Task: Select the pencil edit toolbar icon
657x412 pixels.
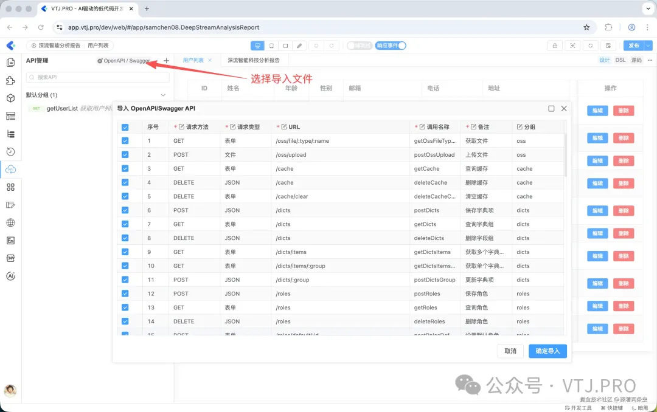Action: [299, 46]
